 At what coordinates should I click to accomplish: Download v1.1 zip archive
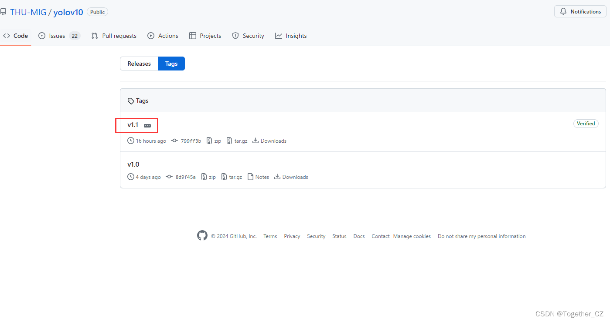coord(214,141)
